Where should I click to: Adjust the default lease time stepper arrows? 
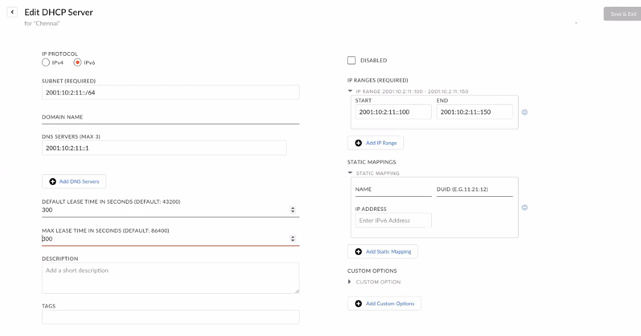(293, 210)
